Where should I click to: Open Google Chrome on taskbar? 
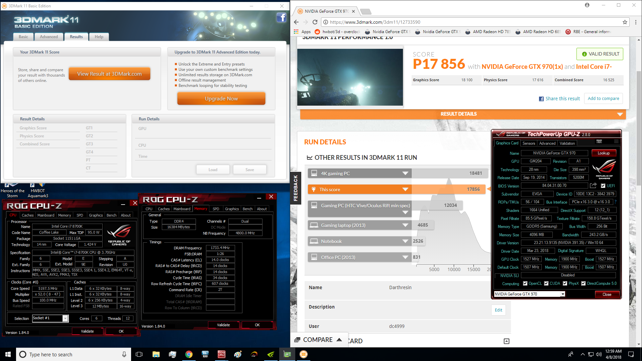189,354
